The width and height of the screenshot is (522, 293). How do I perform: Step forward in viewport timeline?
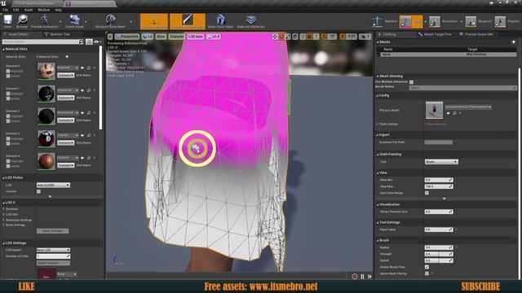[x=369, y=277]
